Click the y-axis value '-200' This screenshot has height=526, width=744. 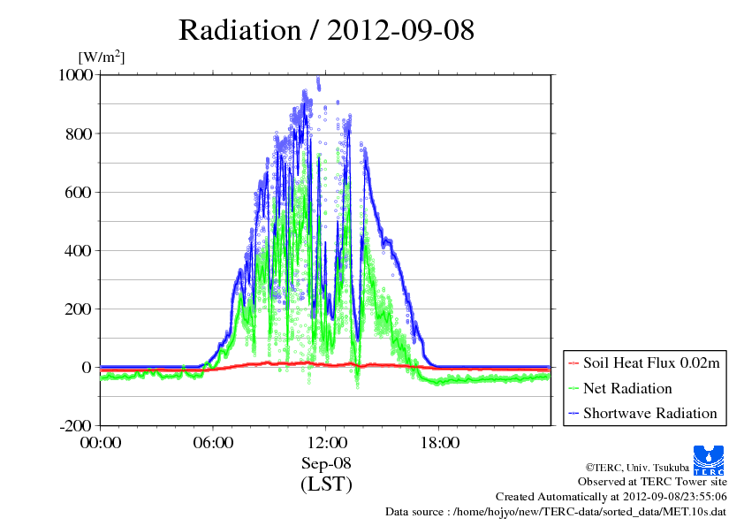click(x=75, y=426)
